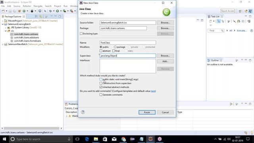Click the green Run button in Eclipse toolbar

(57, 11)
